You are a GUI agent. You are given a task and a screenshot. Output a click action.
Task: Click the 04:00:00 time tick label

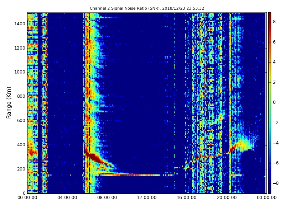[x=67, y=198]
